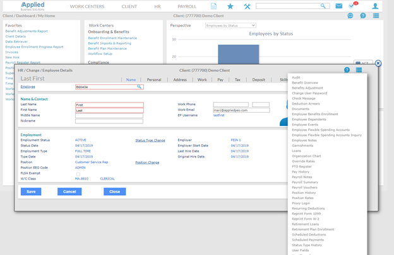
Task: Open the user profile icon
Action: point(375,6)
